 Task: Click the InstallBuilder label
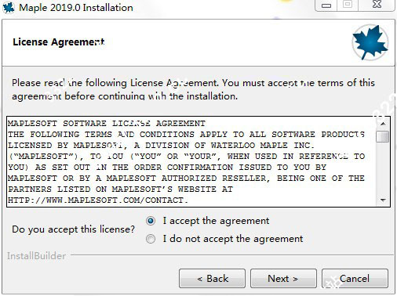(36, 256)
